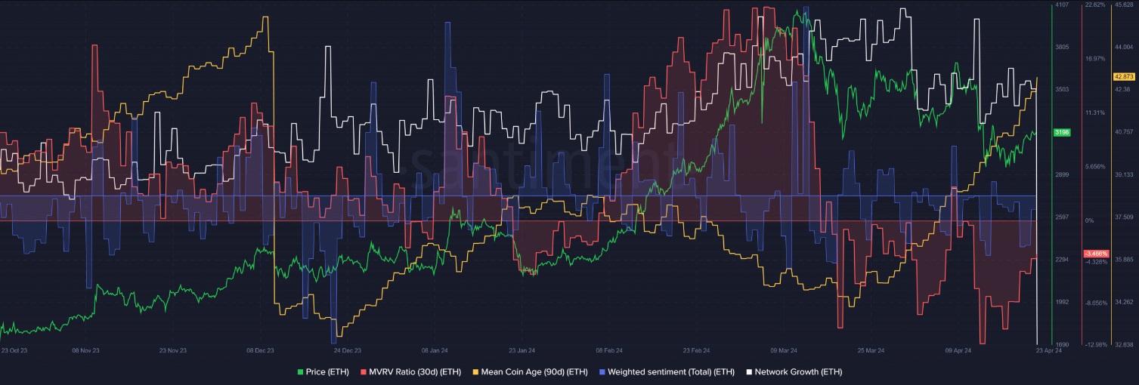Click the 23 Oct 23 date label
The width and height of the screenshot is (1139, 385).
click(15, 350)
